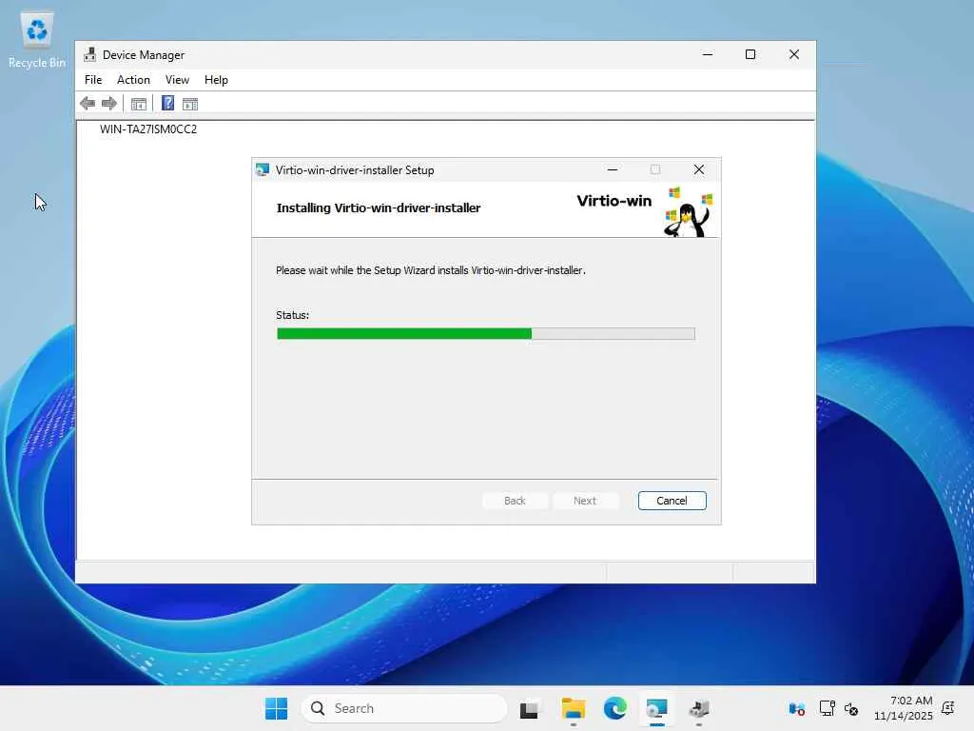Click the Forward arrow in Device Manager toolbar
974x731 pixels.
pos(109,103)
